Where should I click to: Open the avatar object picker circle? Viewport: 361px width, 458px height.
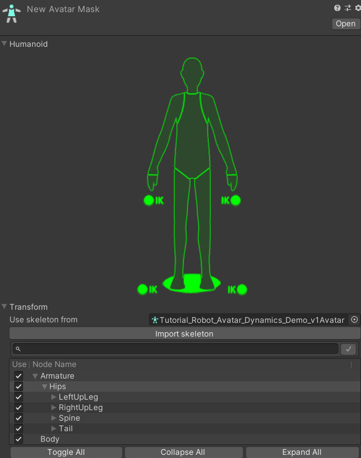(354, 320)
